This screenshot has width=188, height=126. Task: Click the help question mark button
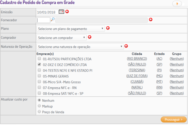tap(177, 4)
